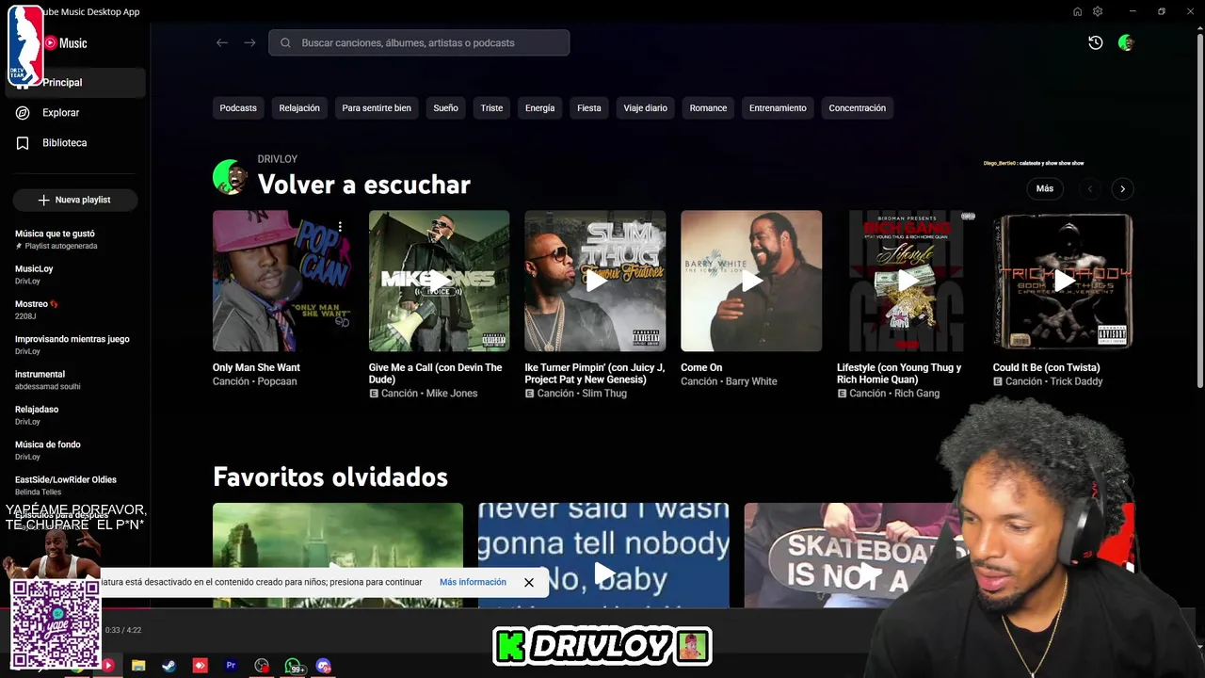
Task: Open Mostreo playlist
Action: (x=75, y=310)
